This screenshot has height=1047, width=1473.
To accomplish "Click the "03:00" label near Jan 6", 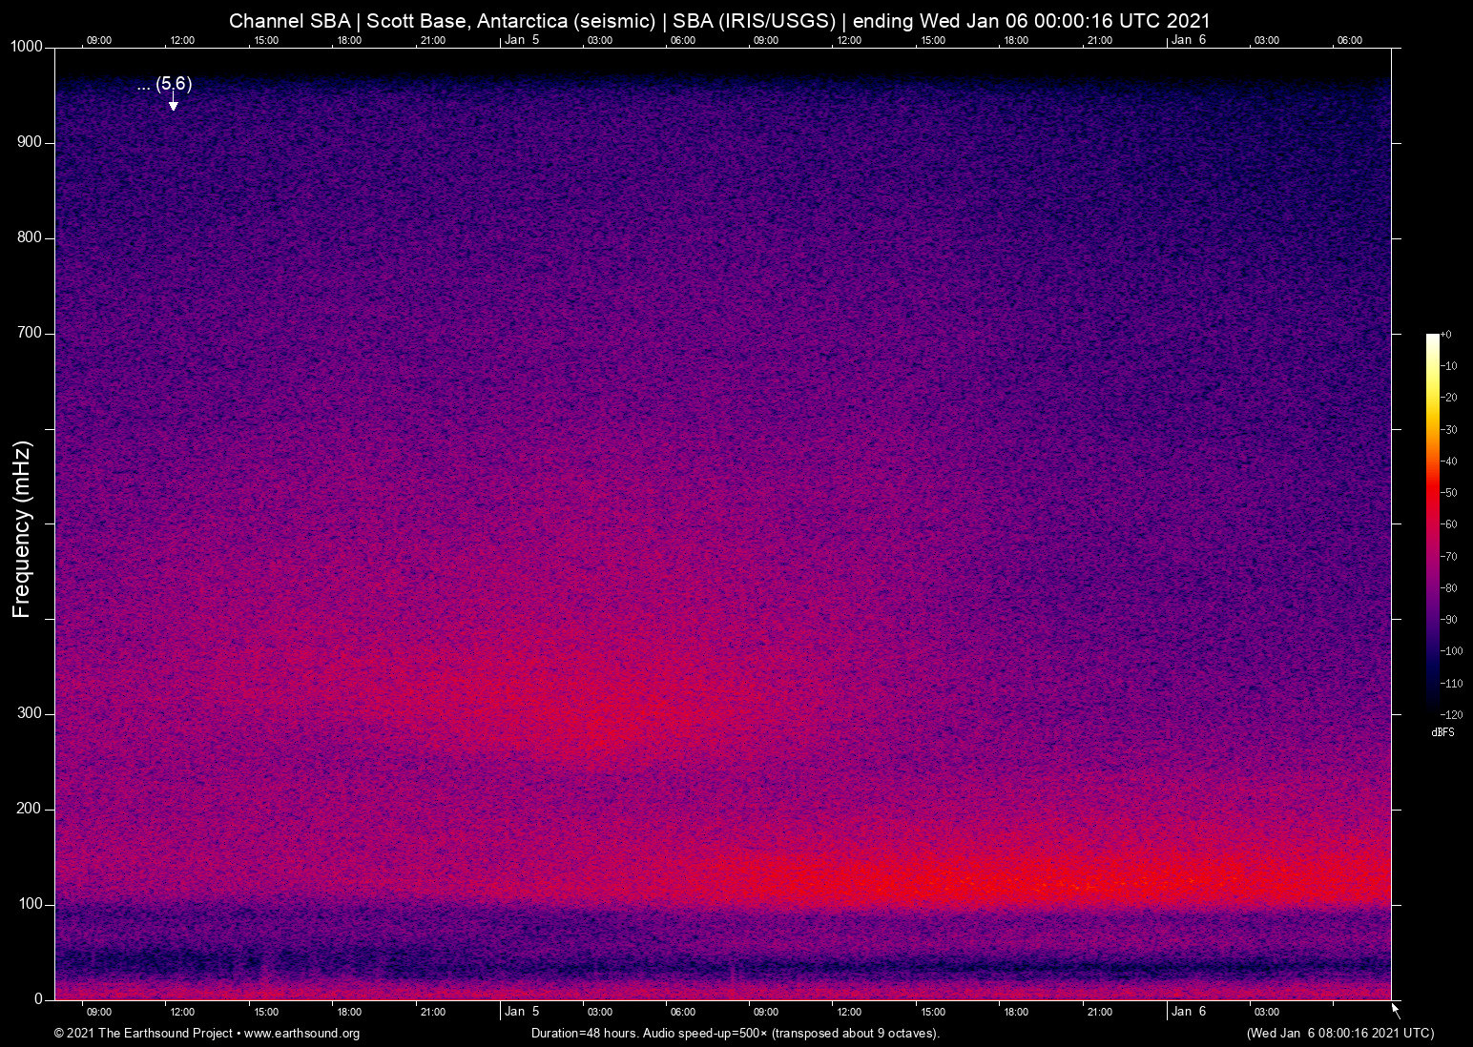I will pyautogui.click(x=1266, y=1012).
